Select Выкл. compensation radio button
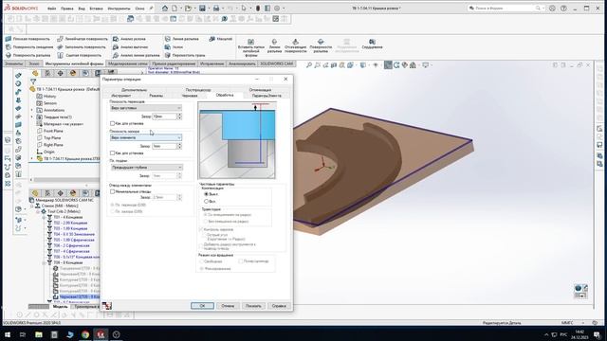Screen dimensions: 607x341 [x=206, y=194]
